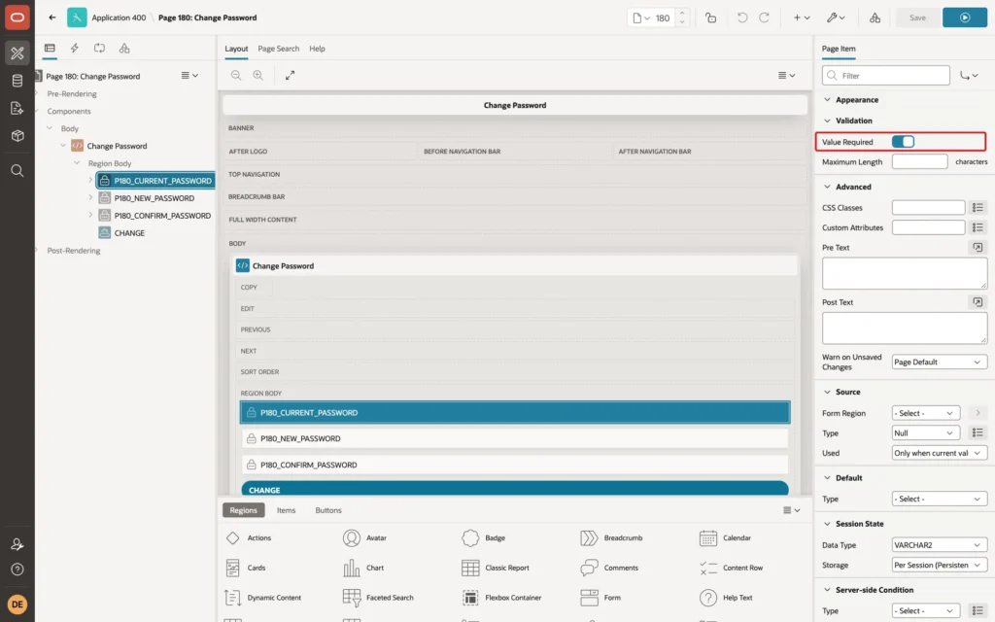Click the Oracle APEX home logo

[17, 17]
